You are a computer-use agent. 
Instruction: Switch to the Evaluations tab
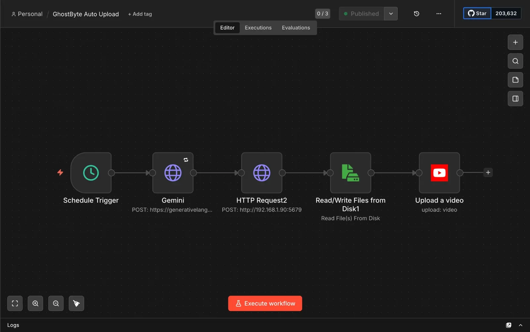tap(296, 28)
